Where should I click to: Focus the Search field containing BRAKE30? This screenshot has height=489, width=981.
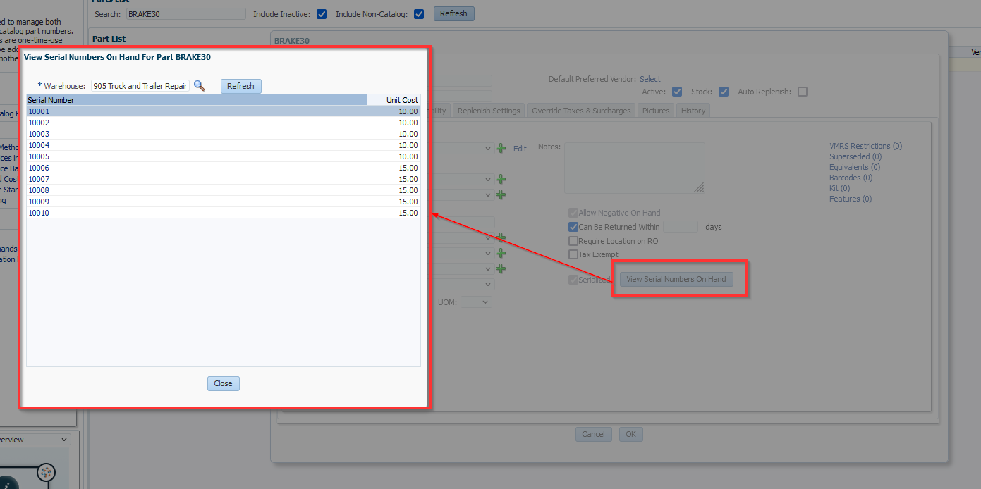coord(185,14)
